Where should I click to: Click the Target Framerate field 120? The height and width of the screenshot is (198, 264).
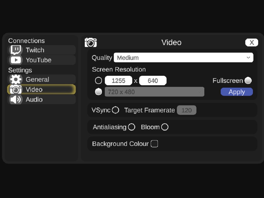[x=187, y=110]
